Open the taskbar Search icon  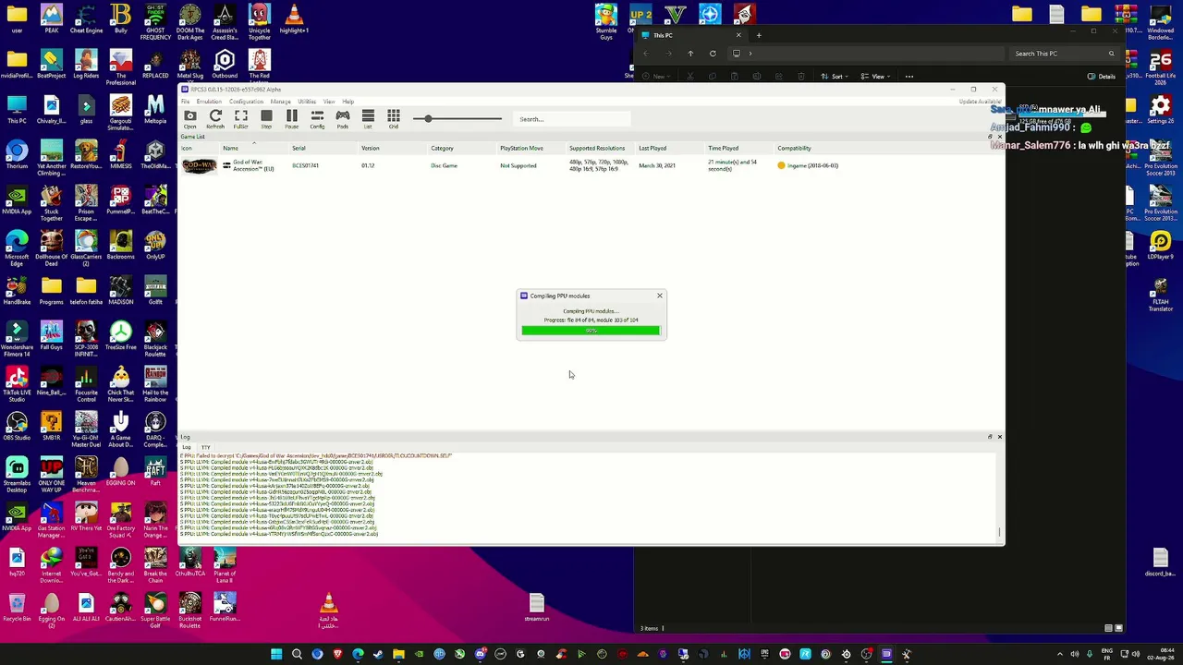[297, 655]
